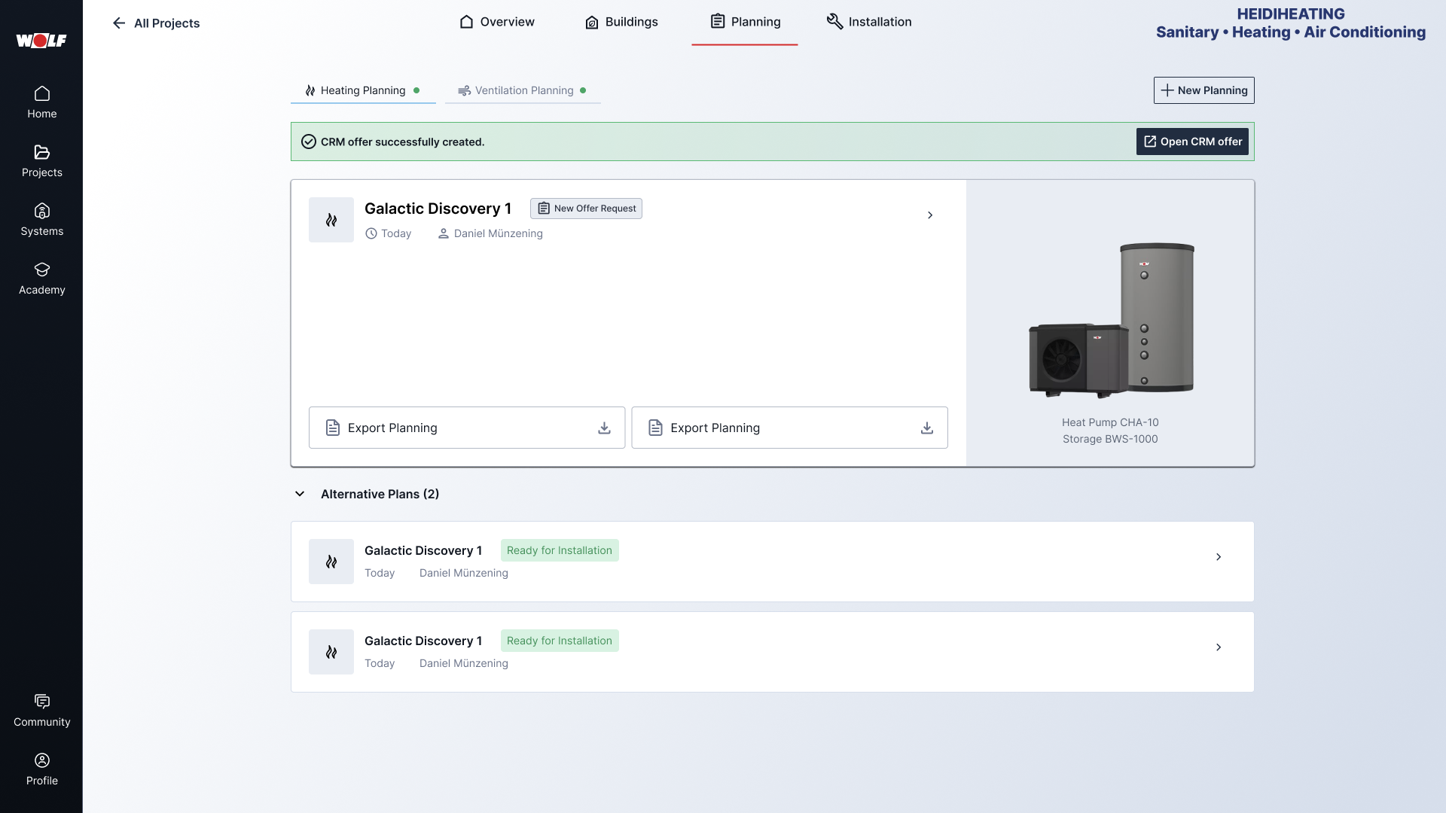Switch to the Overview tab

[x=496, y=22]
